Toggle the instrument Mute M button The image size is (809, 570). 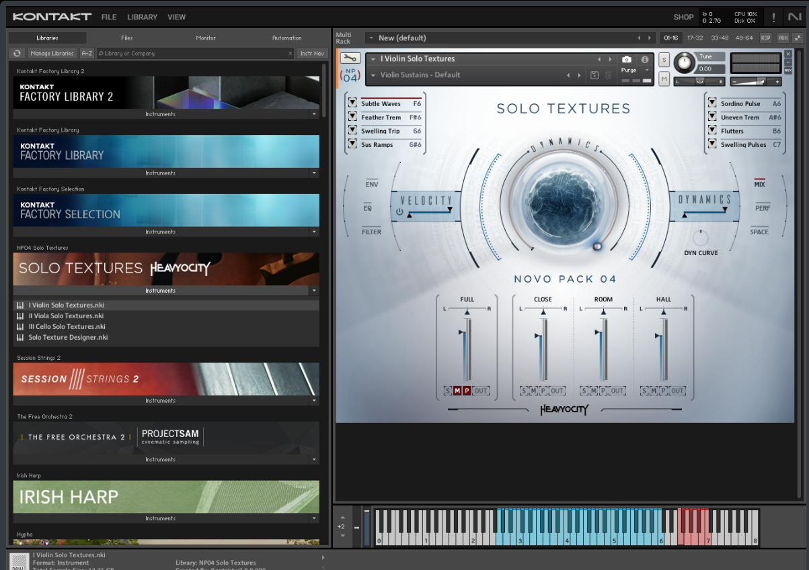(x=664, y=79)
